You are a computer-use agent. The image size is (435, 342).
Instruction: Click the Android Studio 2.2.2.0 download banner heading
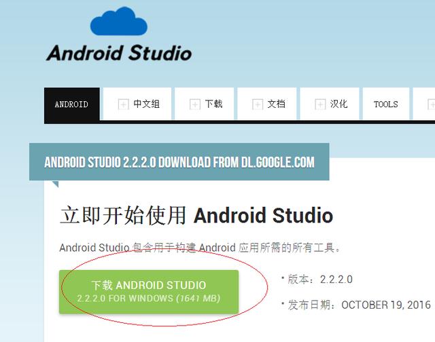(x=179, y=162)
